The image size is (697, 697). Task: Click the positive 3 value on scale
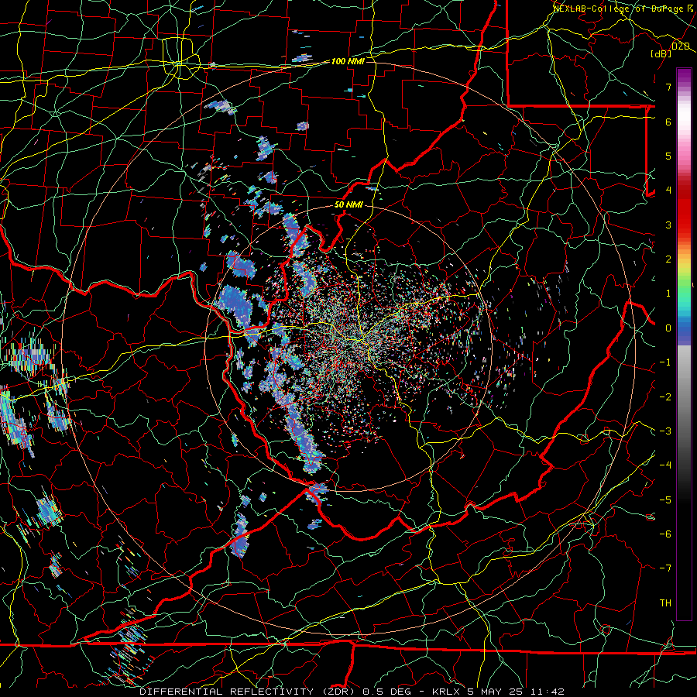[x=668, y=225]
